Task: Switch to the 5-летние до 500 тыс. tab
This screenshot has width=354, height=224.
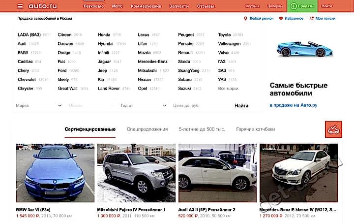Action: coord(202,129)
